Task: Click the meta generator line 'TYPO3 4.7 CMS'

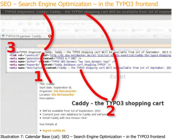Action: tap(45, 58)
